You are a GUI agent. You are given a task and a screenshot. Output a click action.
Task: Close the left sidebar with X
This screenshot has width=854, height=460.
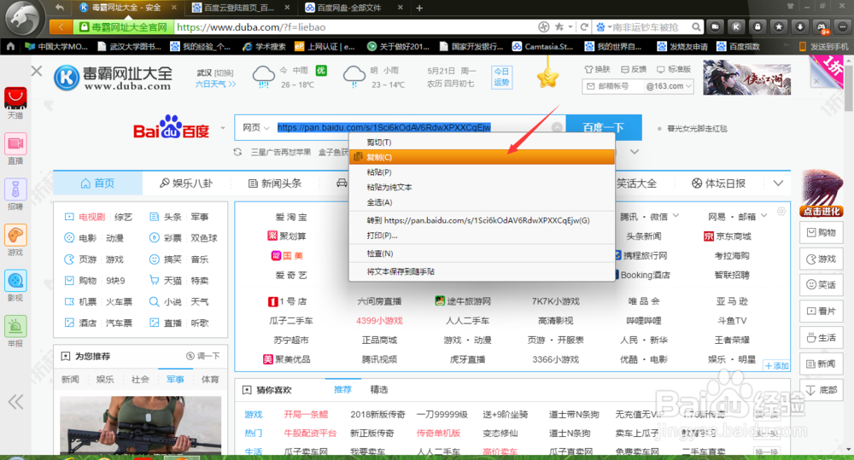(x=37, y=71)
